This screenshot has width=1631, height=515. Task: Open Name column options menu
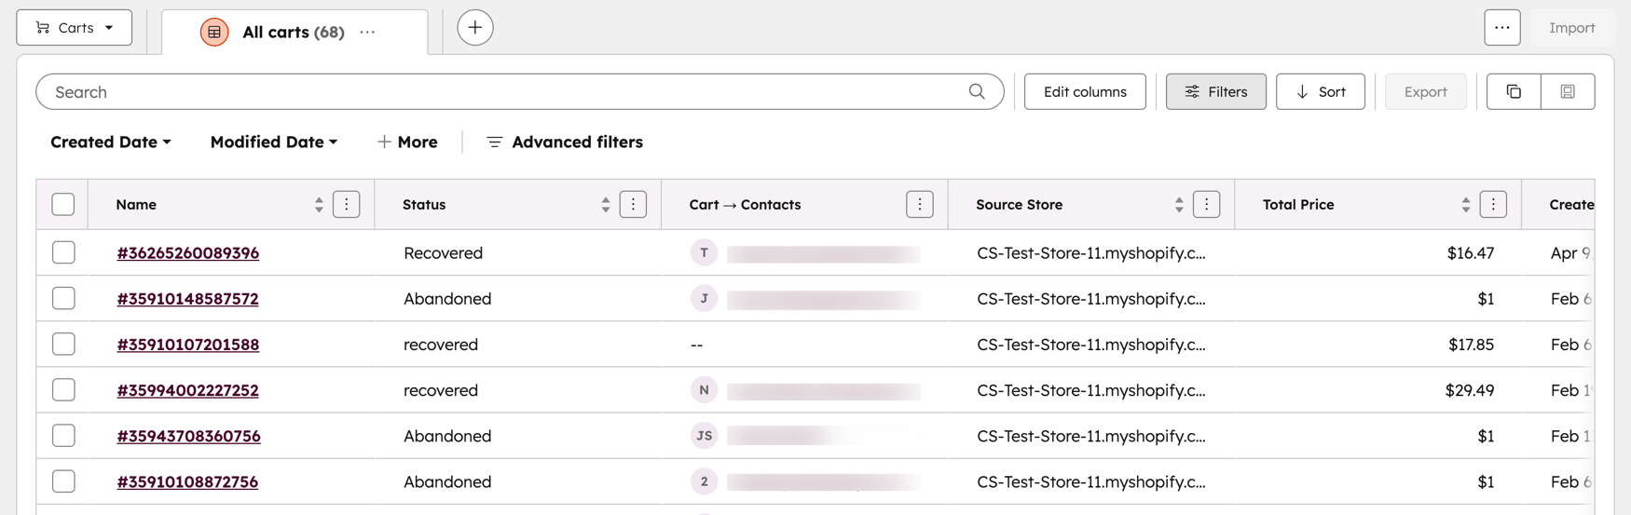[346, 205]
